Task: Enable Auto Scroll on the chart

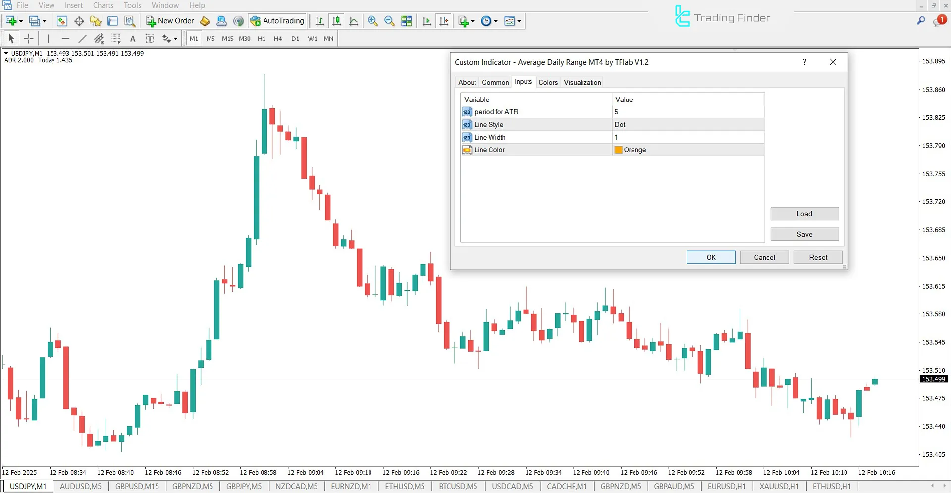Action: 426,21
